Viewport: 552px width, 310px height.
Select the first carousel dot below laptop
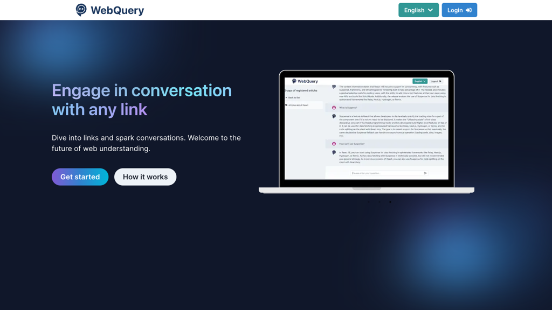pyautogui.click(x=369, y=202)
